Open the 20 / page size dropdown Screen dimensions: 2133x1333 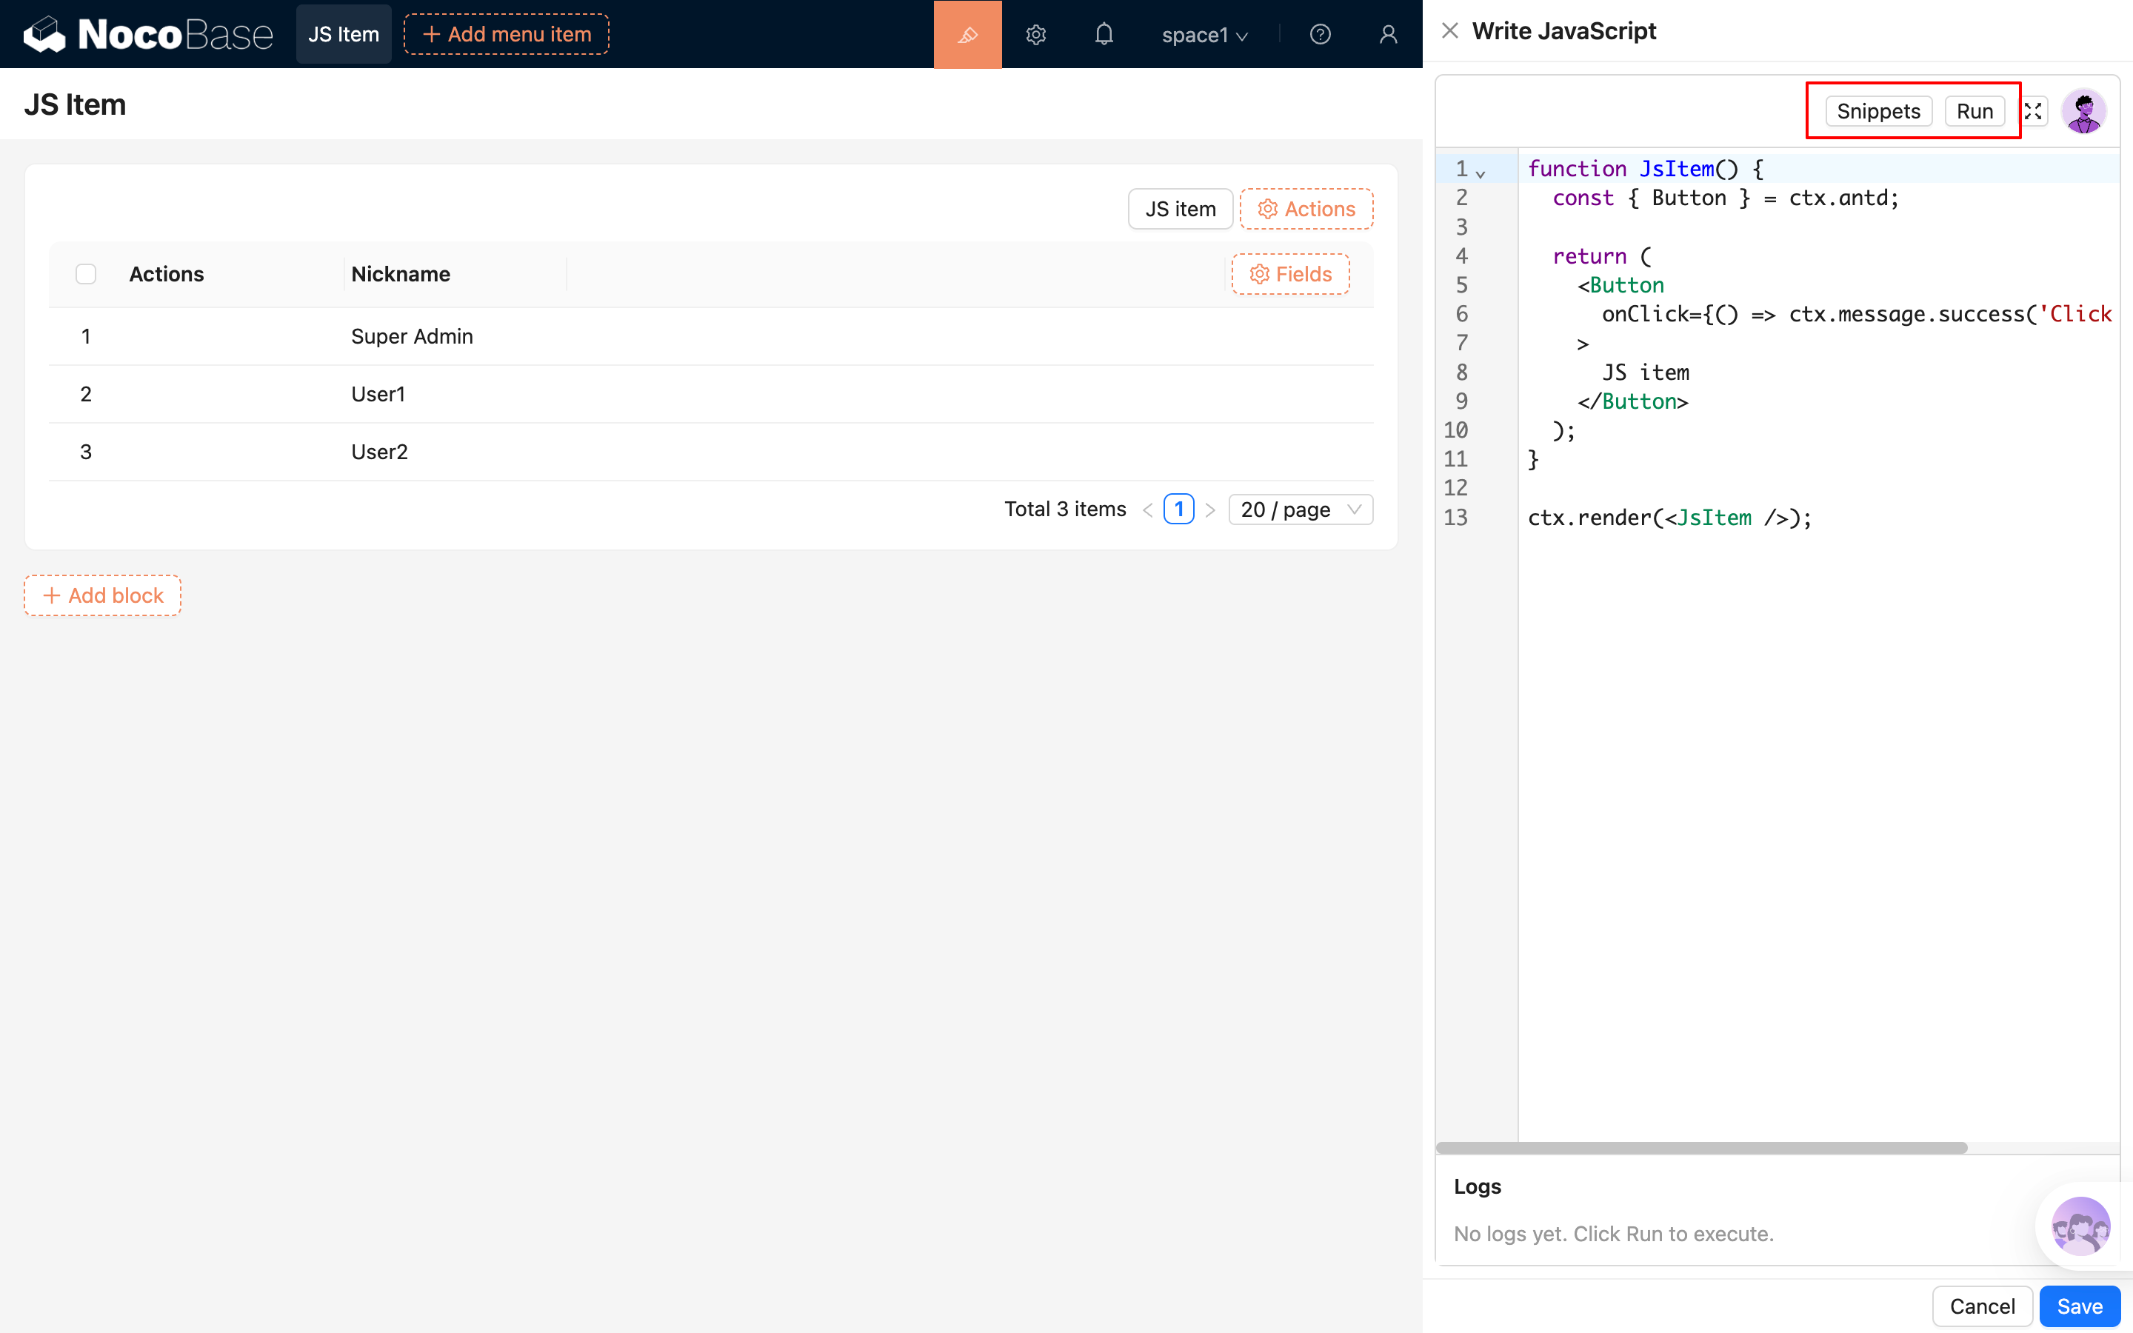1300,510
